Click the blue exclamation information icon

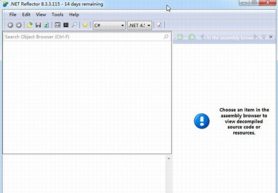click(x=202, y=121)
